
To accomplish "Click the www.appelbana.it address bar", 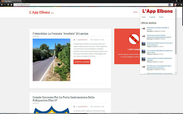I will pos(91,5).
